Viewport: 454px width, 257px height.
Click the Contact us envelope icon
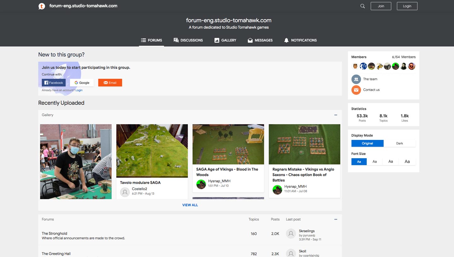(356, 90)
